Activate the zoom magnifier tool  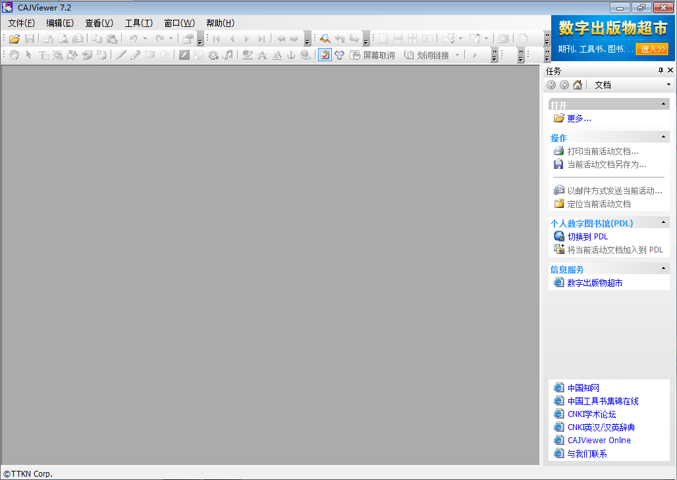tap(325, 38)
